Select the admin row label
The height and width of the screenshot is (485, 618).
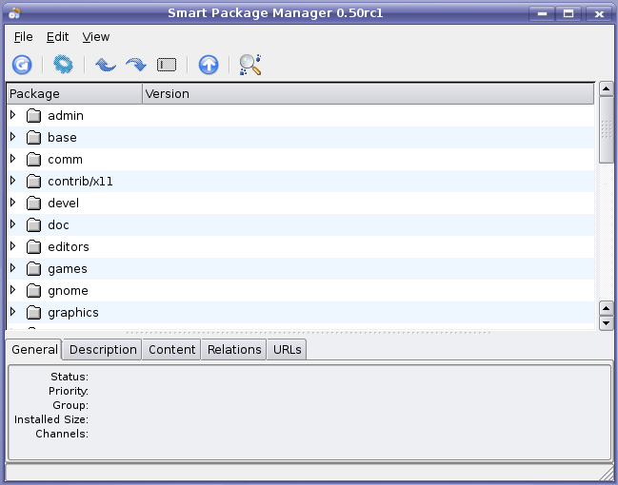click(x=66, y=116)
